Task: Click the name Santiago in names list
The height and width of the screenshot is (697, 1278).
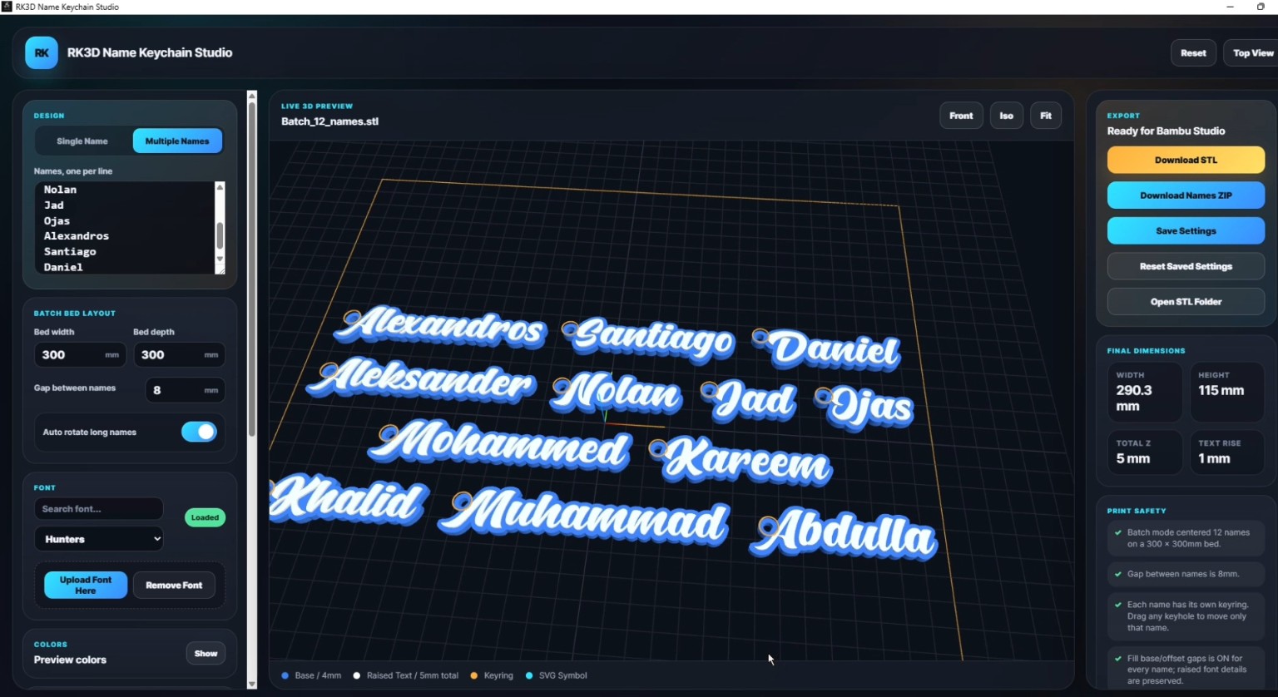Action: pos(70,251)
